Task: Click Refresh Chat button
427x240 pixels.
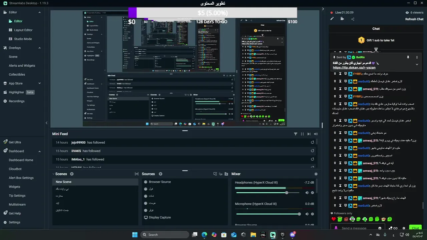Action: coord(414,19)
